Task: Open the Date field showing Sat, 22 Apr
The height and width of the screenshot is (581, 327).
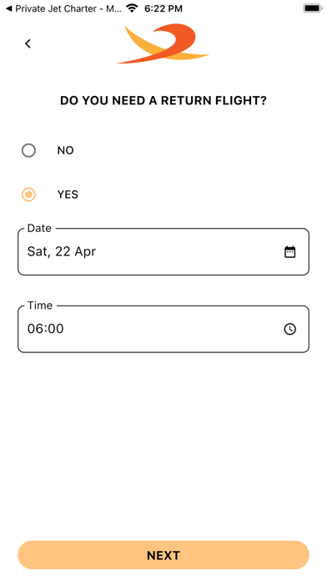Action: pyautogui.click(x=163, y=252)
